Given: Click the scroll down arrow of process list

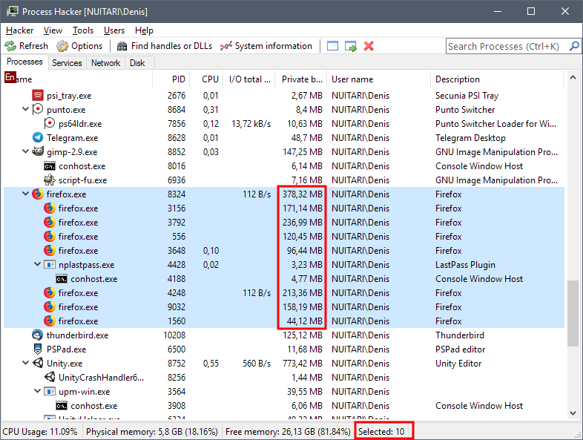Looking at the screenshot, I should click(573, 413).
